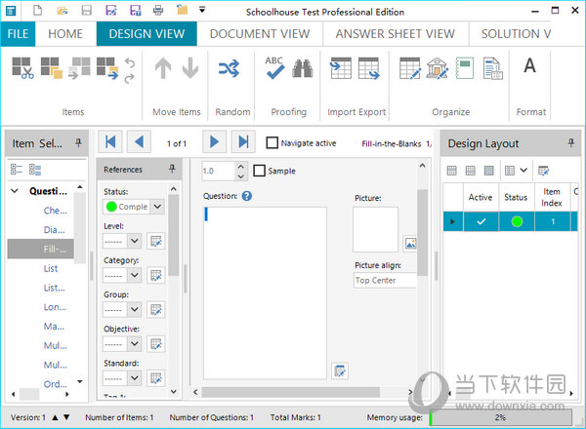Increase the marks value stepper

241,167
